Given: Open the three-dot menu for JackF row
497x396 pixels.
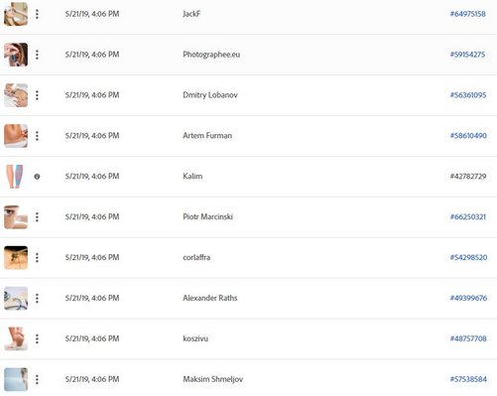Looking at the screenshot, I should (x=37, y=14).
